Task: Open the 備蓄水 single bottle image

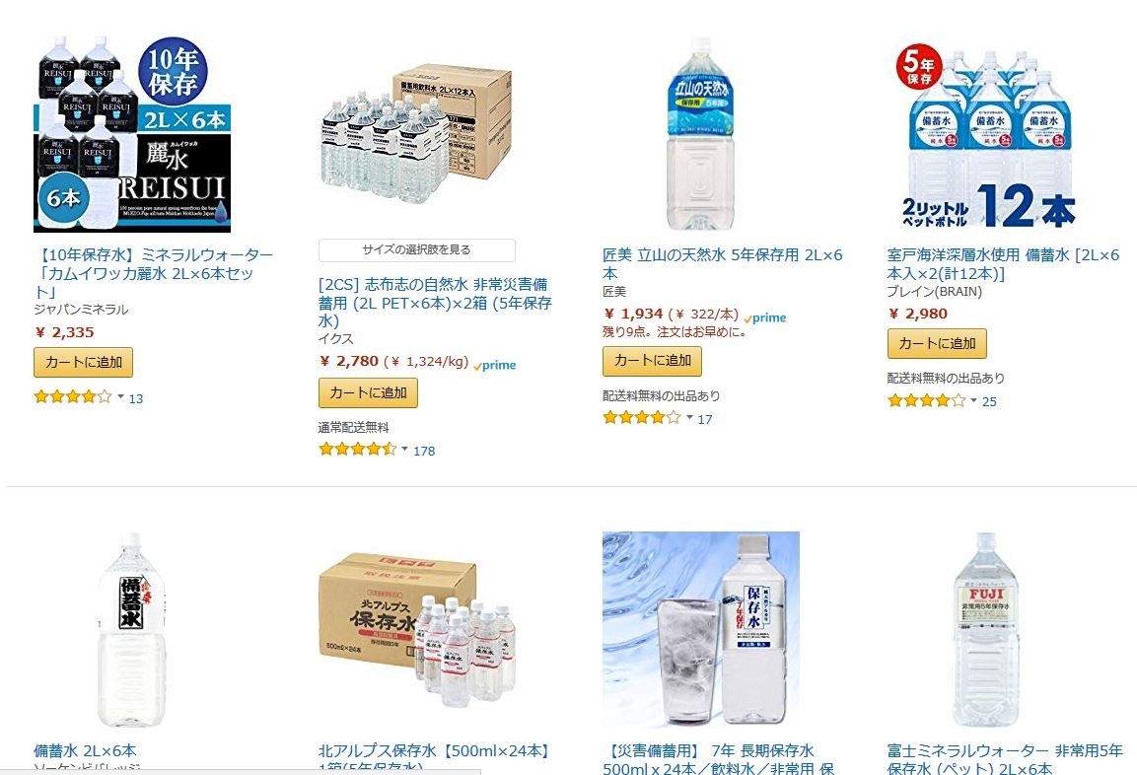Action: 131,629
